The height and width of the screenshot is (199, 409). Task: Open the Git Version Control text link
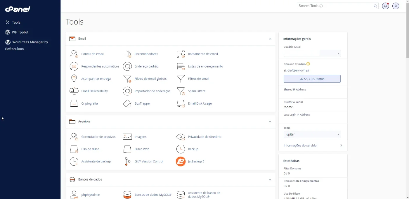click(149, 161)
